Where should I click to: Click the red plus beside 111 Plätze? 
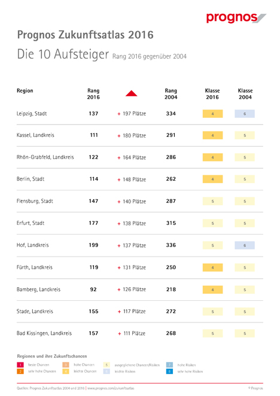[120, 334]
